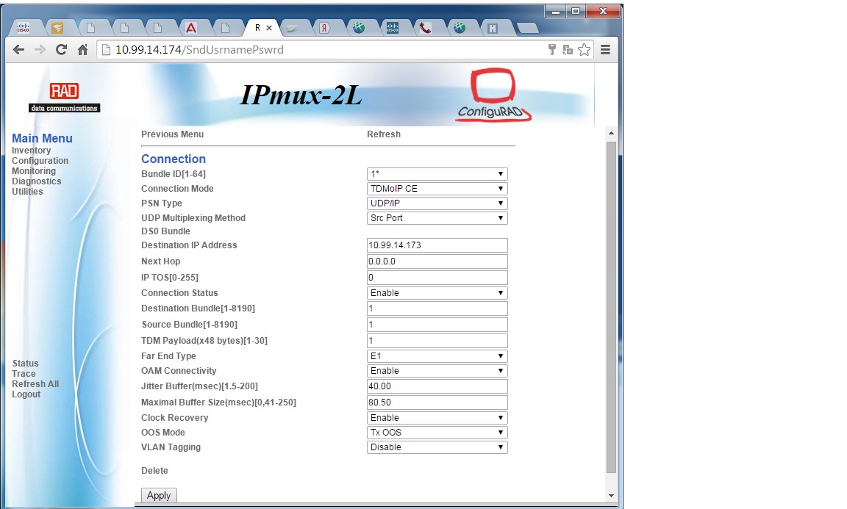
Task: Click the saved password key icon
Action: click(x=551, y=50)
